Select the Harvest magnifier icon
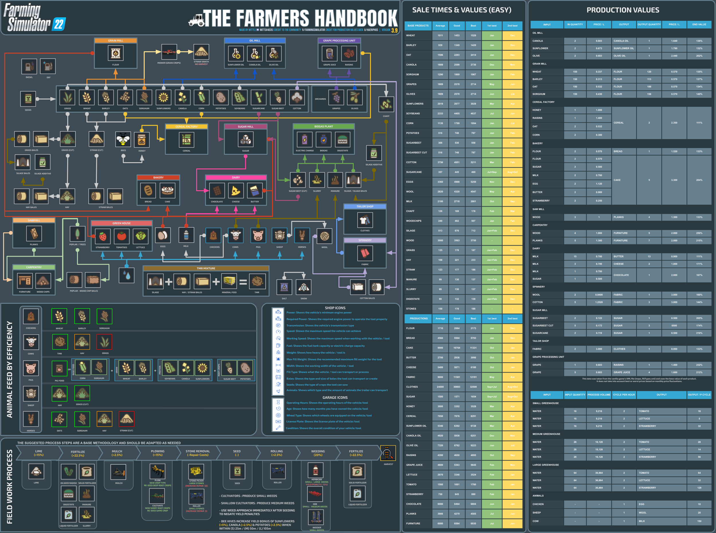 (x=388, y=453)
